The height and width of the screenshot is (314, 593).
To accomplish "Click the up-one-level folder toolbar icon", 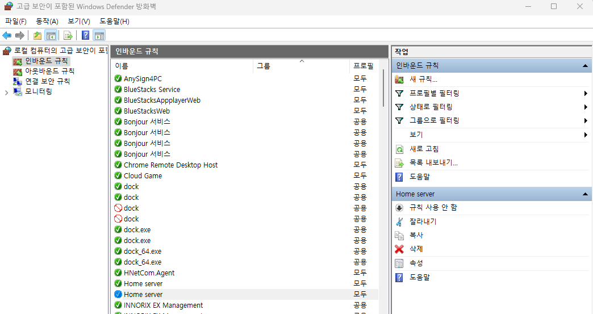I will coord(37,36).
